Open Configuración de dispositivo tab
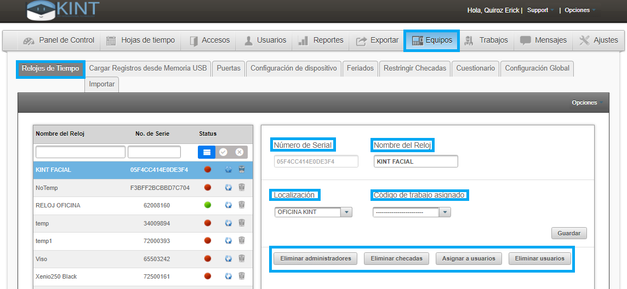The image size is (627, 289). [x=294, y=68]
